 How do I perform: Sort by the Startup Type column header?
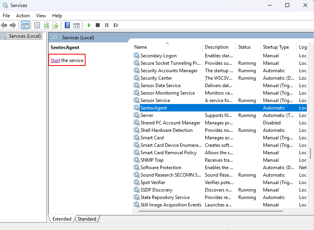click(x=278, y=47)
